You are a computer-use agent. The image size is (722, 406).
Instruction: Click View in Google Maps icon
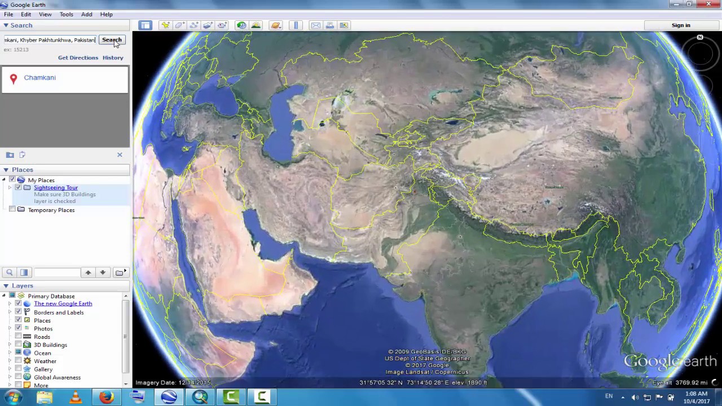(x=344, y=25)
